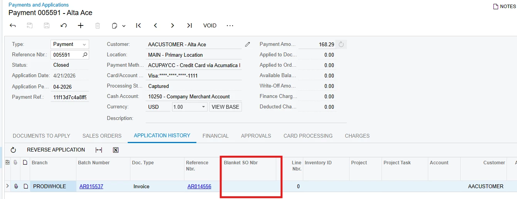Click the Description field
517x199 pixels.
tap(246, 118)
